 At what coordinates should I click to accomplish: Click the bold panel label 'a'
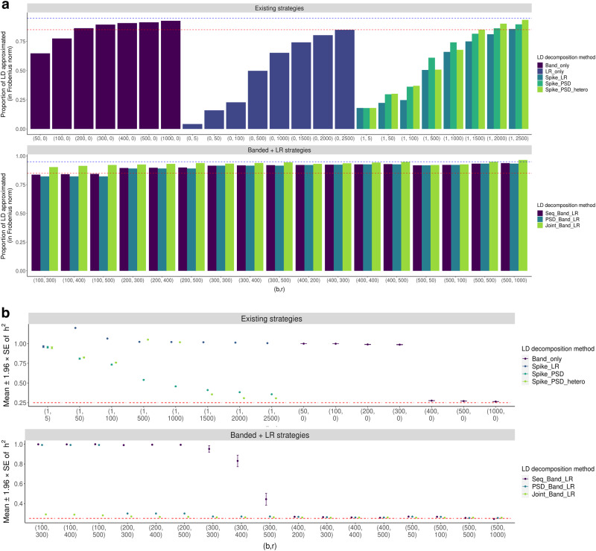pos(4,5)
